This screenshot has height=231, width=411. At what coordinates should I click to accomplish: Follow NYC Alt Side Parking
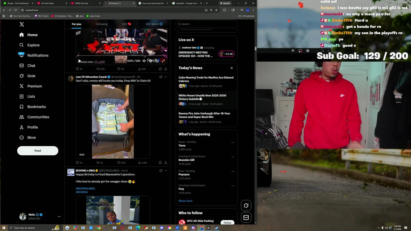coord(227,223)
